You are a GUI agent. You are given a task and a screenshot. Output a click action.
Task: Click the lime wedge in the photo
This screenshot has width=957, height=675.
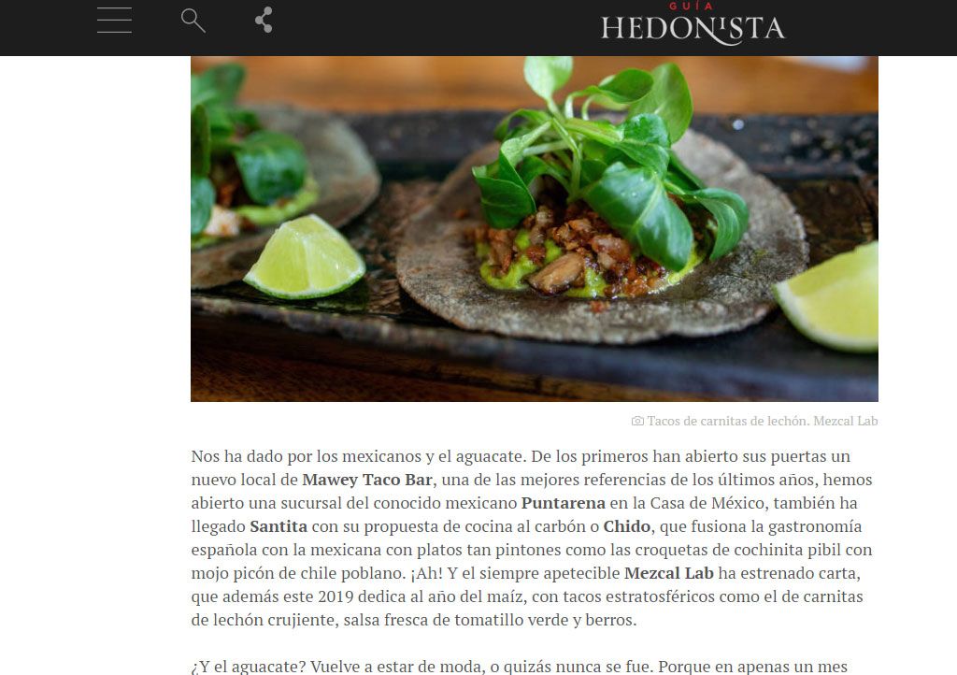coord(306,257)
